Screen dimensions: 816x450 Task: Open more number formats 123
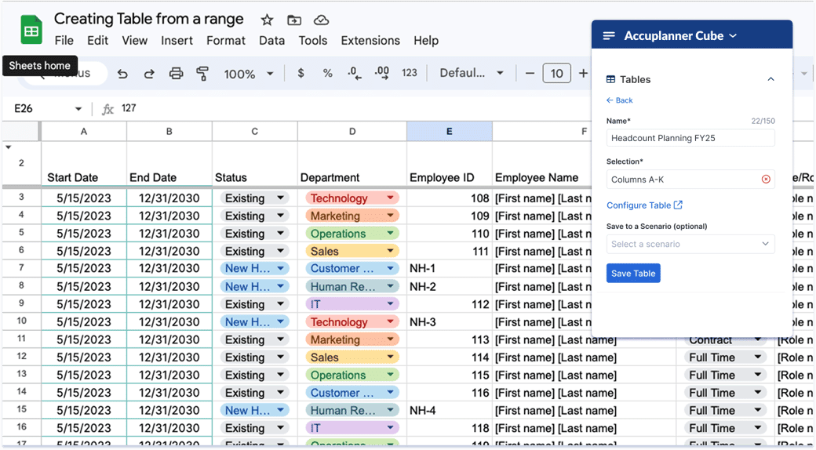pos(410,74)
